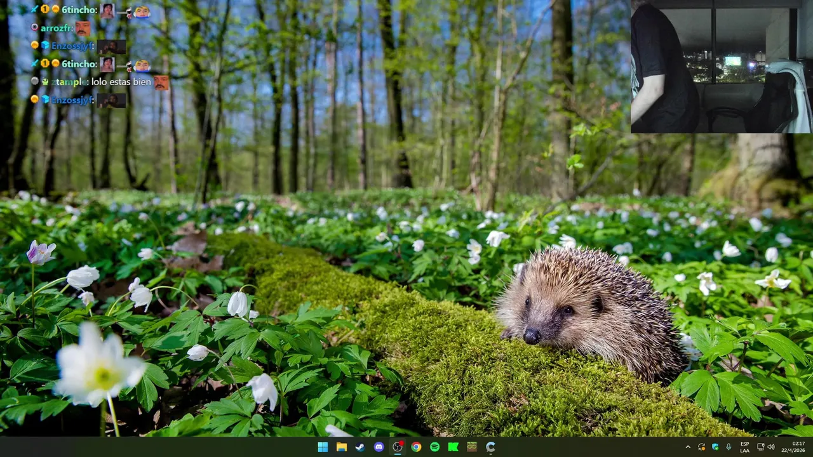Click the username "arrozfr" in chat overlay

pyautogui.click(x=57, y=28)
